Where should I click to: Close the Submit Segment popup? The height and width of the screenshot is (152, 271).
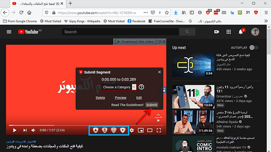(x=159, y=72)
